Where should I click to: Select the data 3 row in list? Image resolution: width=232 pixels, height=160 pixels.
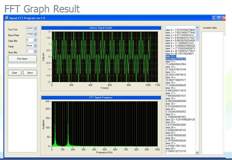click(180, 38)
